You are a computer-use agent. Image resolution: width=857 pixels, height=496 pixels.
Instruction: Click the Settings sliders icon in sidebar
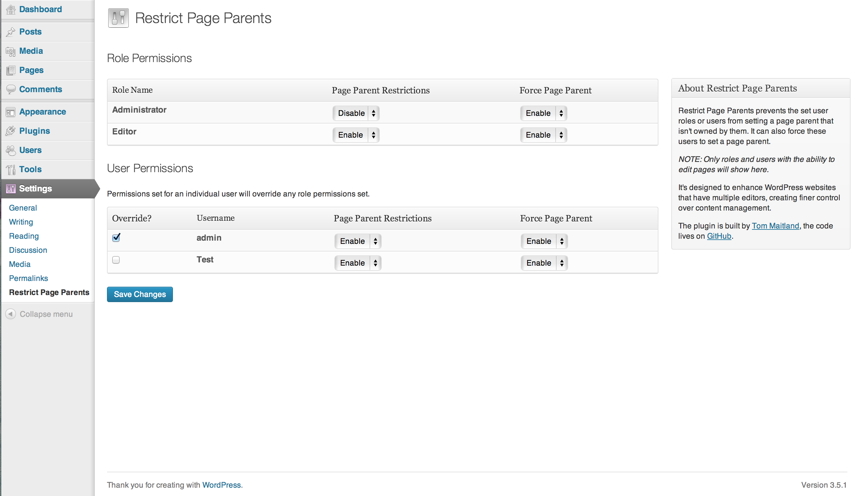(x=11, y=188)
